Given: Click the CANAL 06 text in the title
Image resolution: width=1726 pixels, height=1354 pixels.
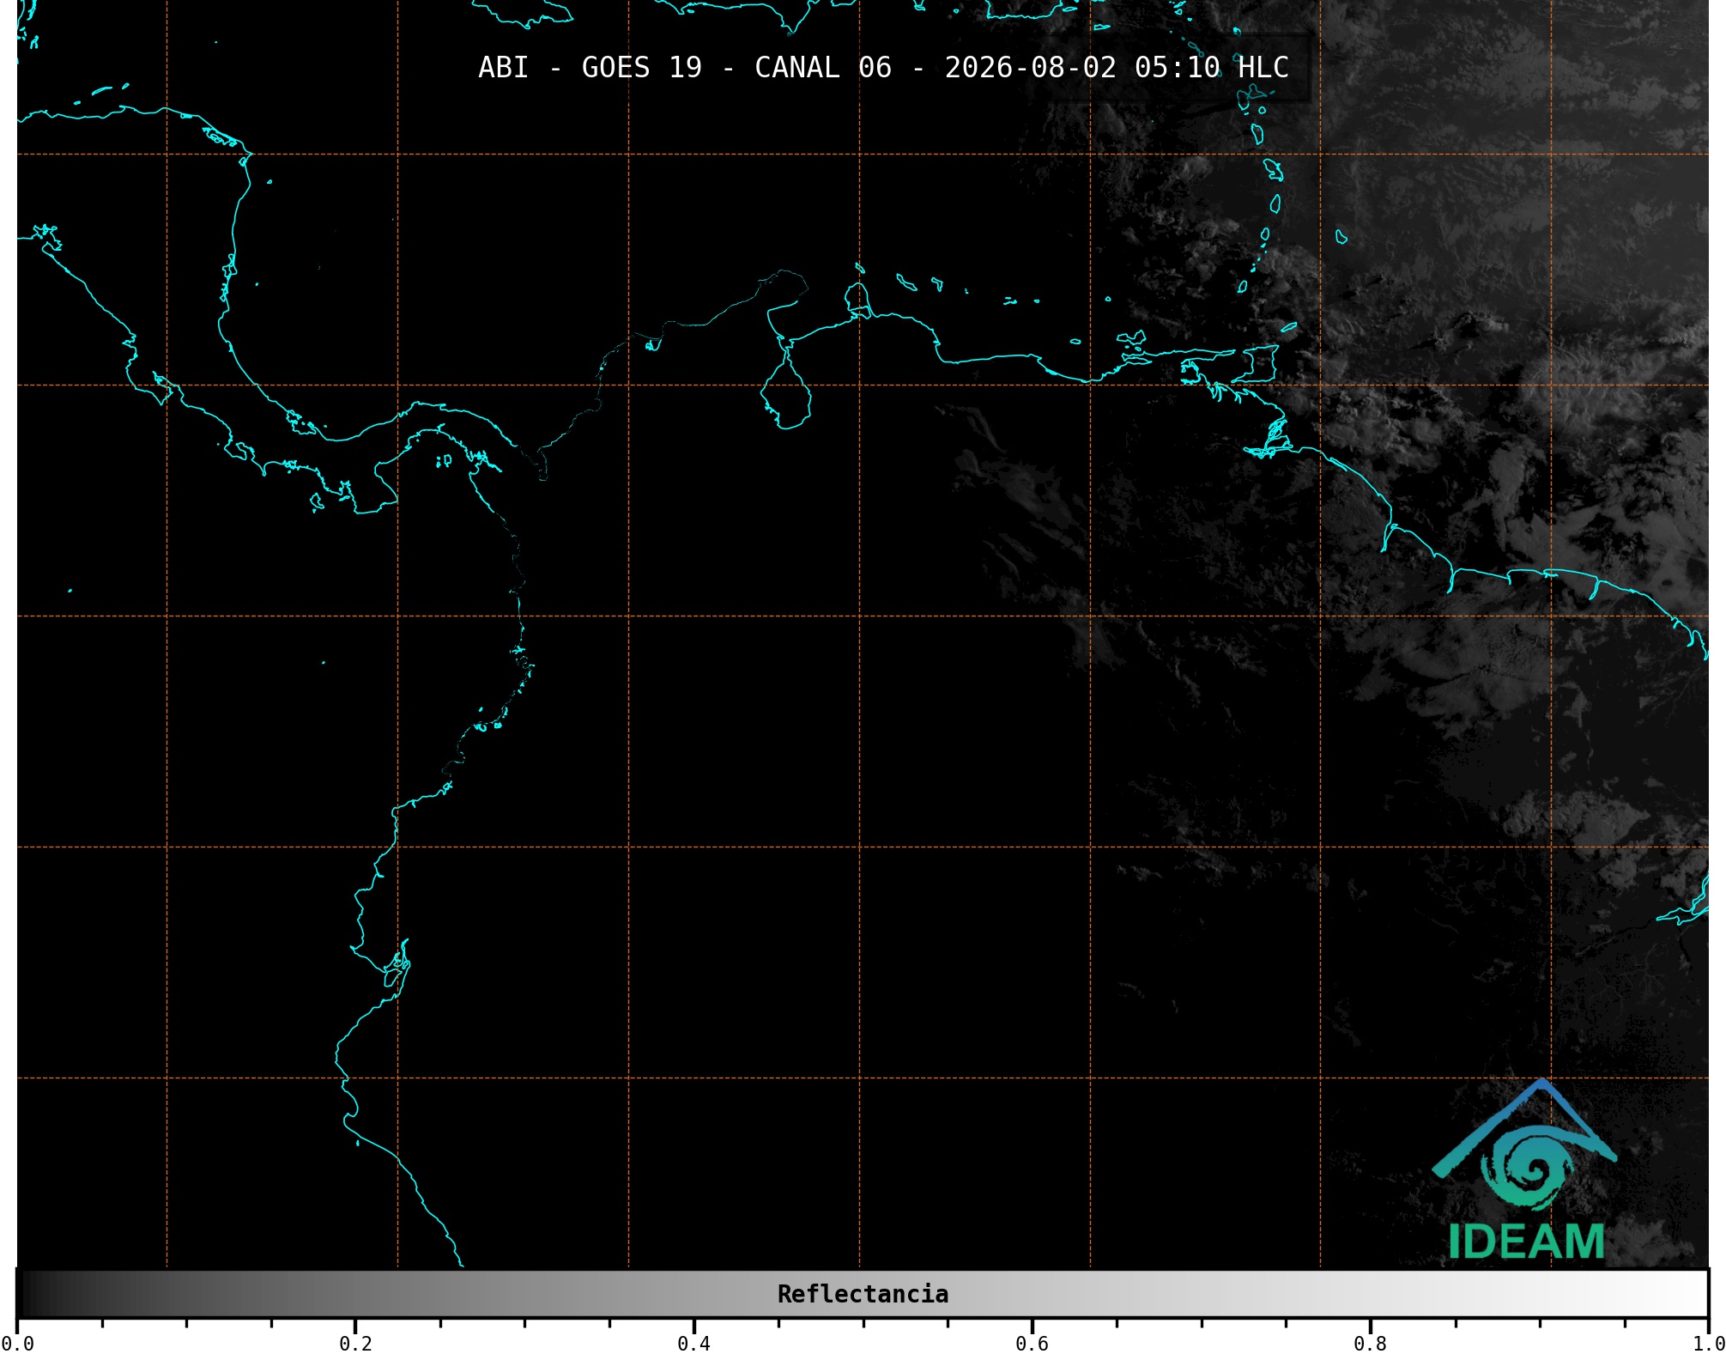Looking at the screenshot, I should (822, 68).
